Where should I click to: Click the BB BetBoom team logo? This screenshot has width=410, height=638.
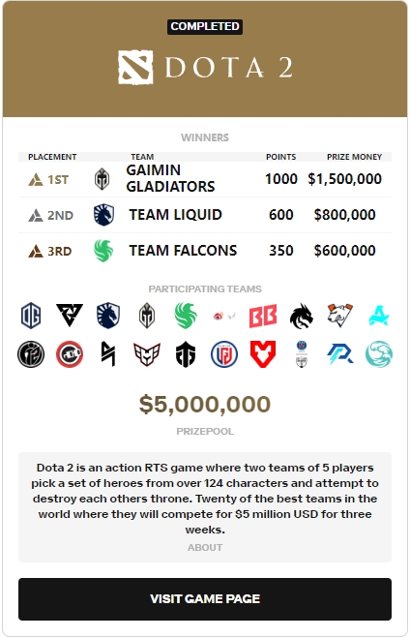(x=263, y=316)
